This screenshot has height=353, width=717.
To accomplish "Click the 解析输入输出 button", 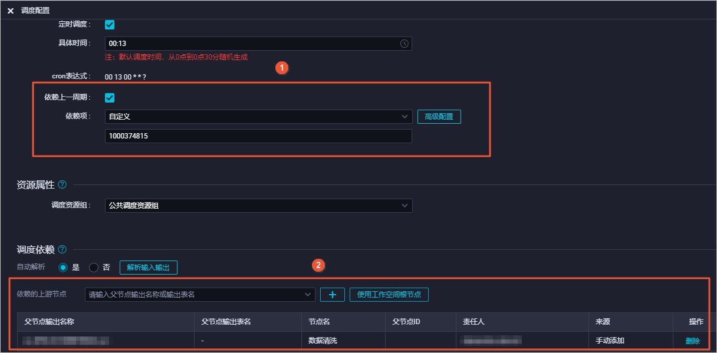I will coord(149,268).
